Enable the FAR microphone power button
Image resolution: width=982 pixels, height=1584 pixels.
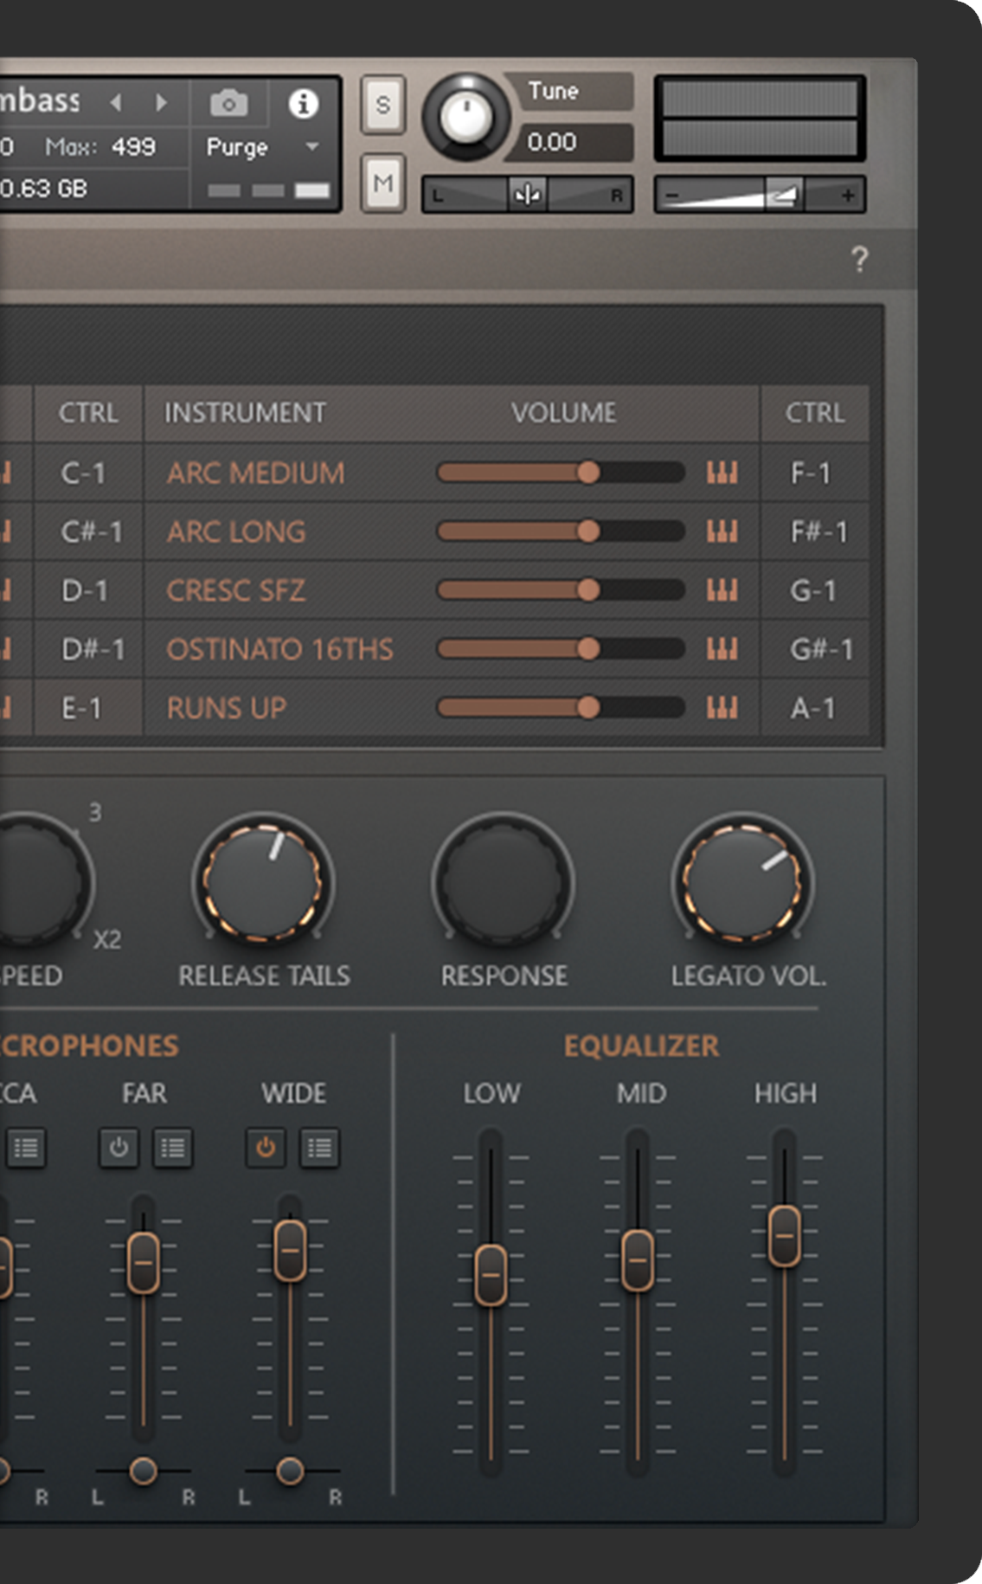(x=119, y=1148)
